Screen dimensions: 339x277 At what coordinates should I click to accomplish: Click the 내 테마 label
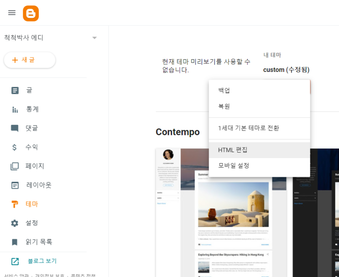[272, 55]
